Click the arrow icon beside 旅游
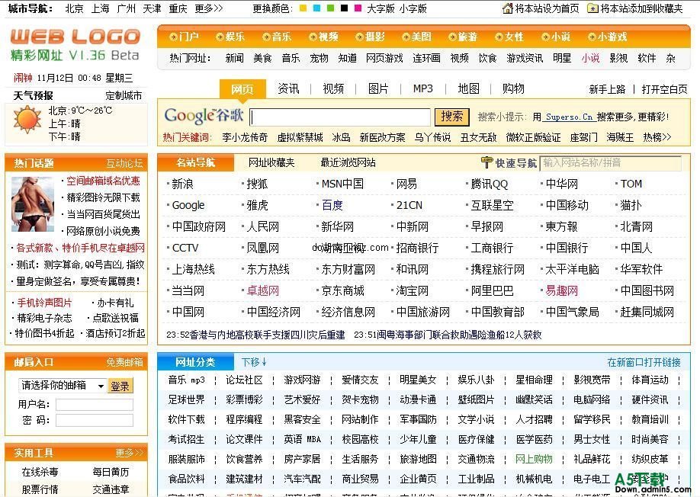This screenshot has width=700, height=497. click(452, 37)
